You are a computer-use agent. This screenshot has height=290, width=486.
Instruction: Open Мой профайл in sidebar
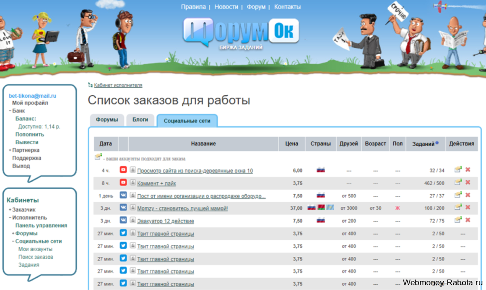click(x=30, y=103)
